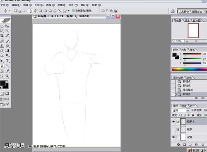The width and height of the screenshot is (207, 152).
Task: Set history brush source beside 添加锚点
Action: click(x=173, y=90)
